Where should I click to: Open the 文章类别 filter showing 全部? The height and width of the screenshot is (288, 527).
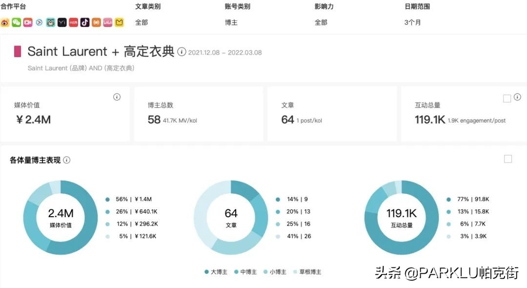[141, 22]
